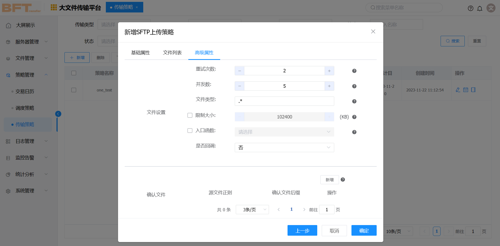Increase 并发数 with plus button

(329, 86)
